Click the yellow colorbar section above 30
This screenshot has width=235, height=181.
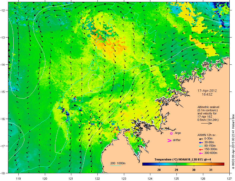point(194,164)
